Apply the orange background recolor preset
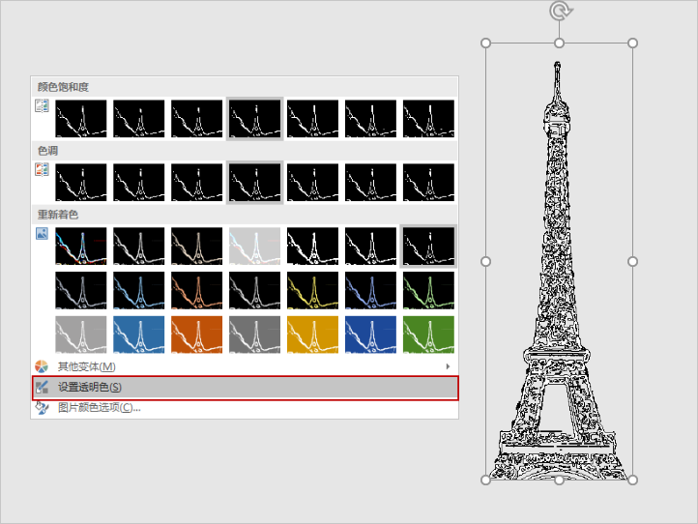 point(197,335)
